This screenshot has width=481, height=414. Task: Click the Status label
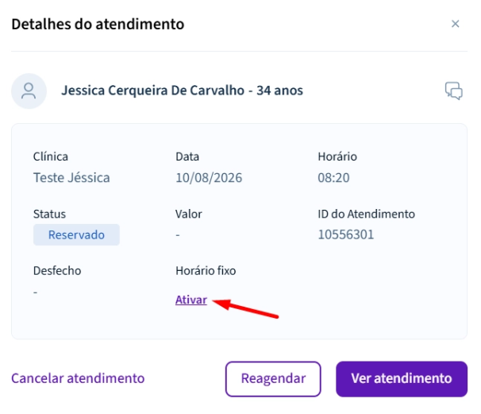(x=49, y=214)
